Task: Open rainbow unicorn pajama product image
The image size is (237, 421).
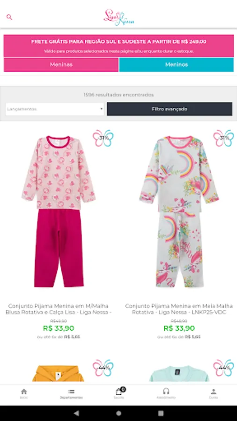Action: click(x=179, y=211)
